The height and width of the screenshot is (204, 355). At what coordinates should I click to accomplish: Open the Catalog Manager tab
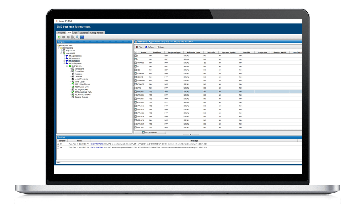(97, 33)
